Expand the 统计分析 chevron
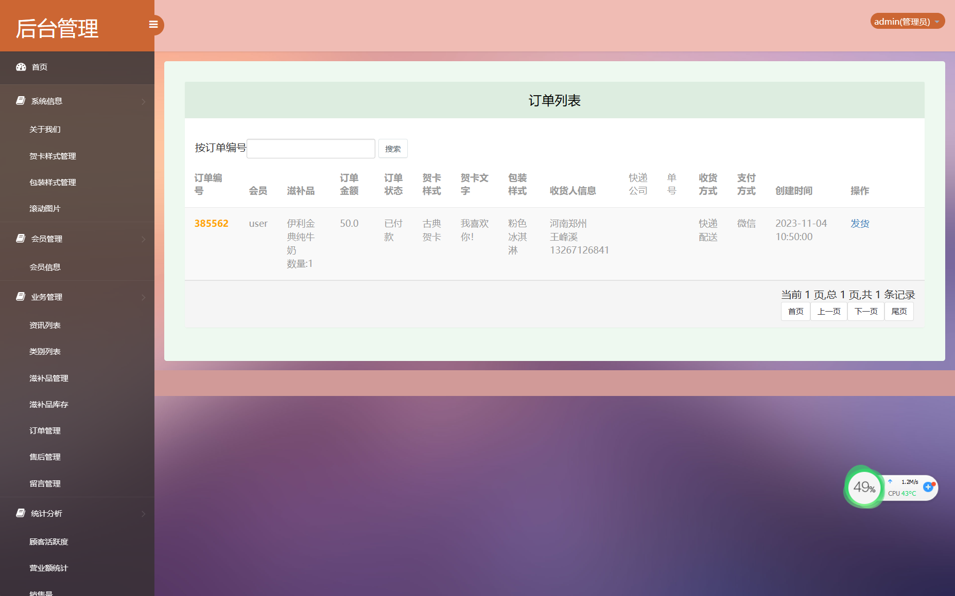The height and width of the screenshot is (596, 955). tap(144, 514)
